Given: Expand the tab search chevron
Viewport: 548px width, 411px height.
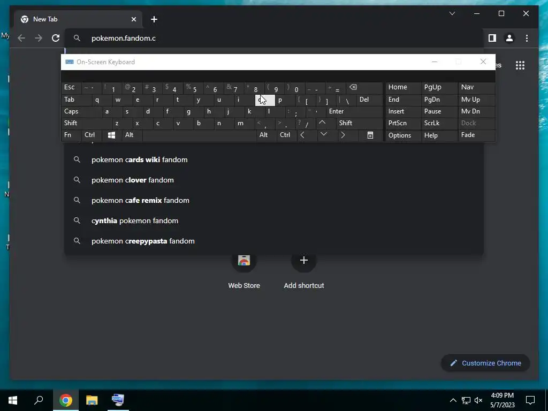Looking at the screenshot, I should pos(452,13).
